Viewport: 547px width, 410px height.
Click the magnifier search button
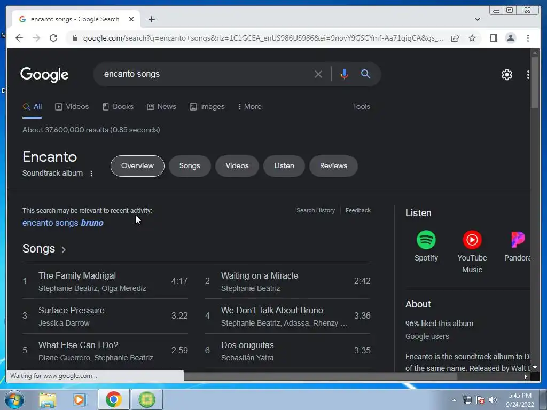[365, 74]
